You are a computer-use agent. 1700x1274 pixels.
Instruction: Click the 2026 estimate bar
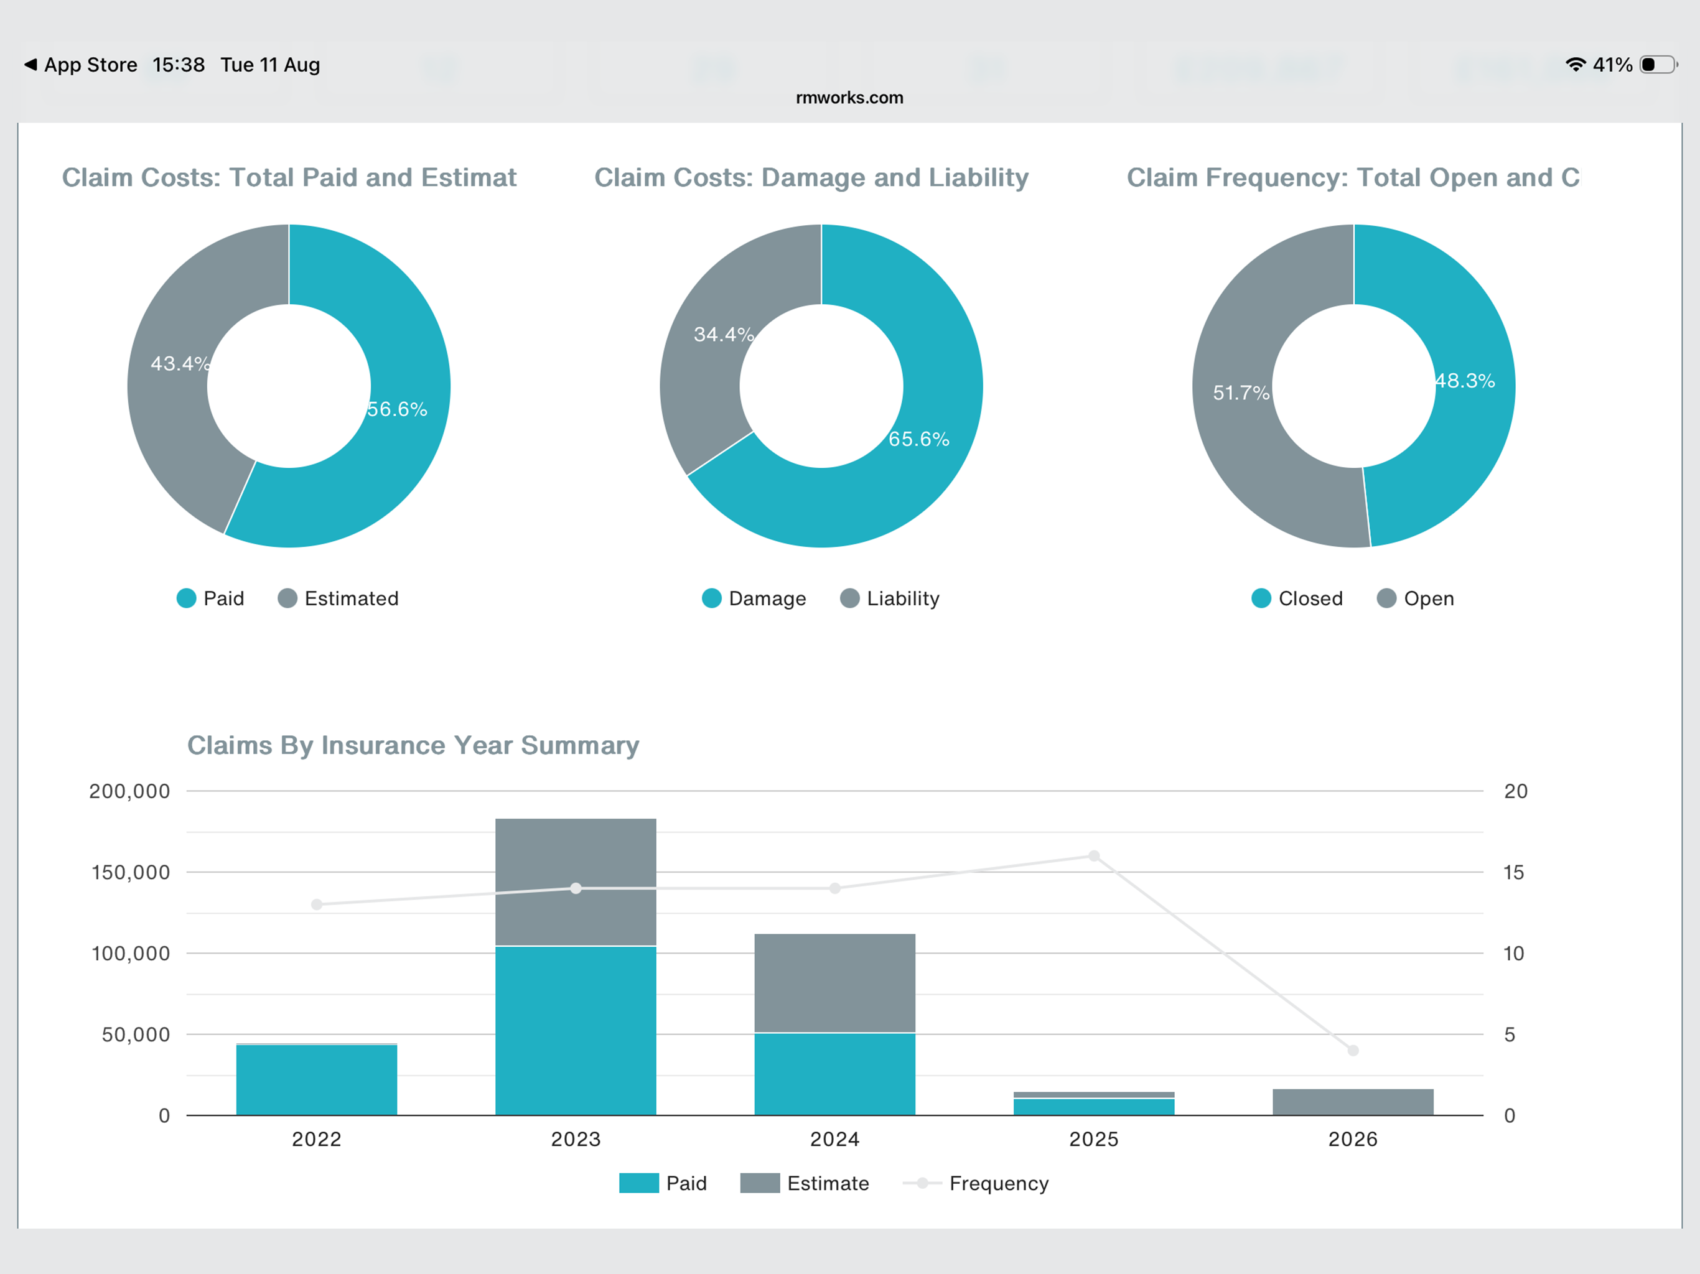pyautogui.click(x=1353, y=1102)
